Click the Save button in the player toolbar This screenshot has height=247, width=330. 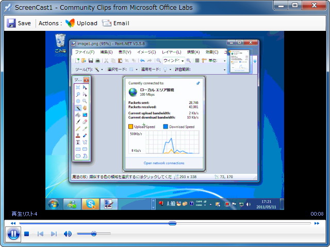pos(19,23)
